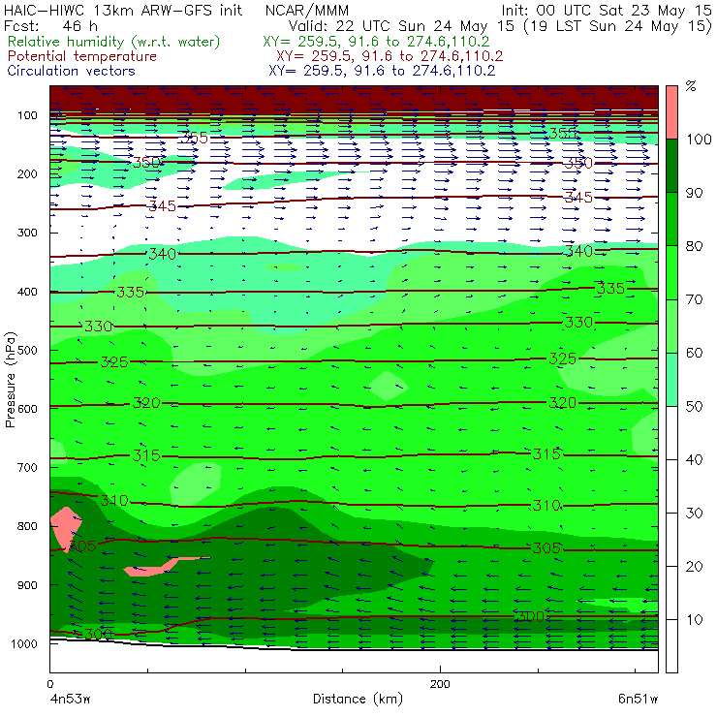Click the white 40–50% colorbar segment

pos(671,432)
